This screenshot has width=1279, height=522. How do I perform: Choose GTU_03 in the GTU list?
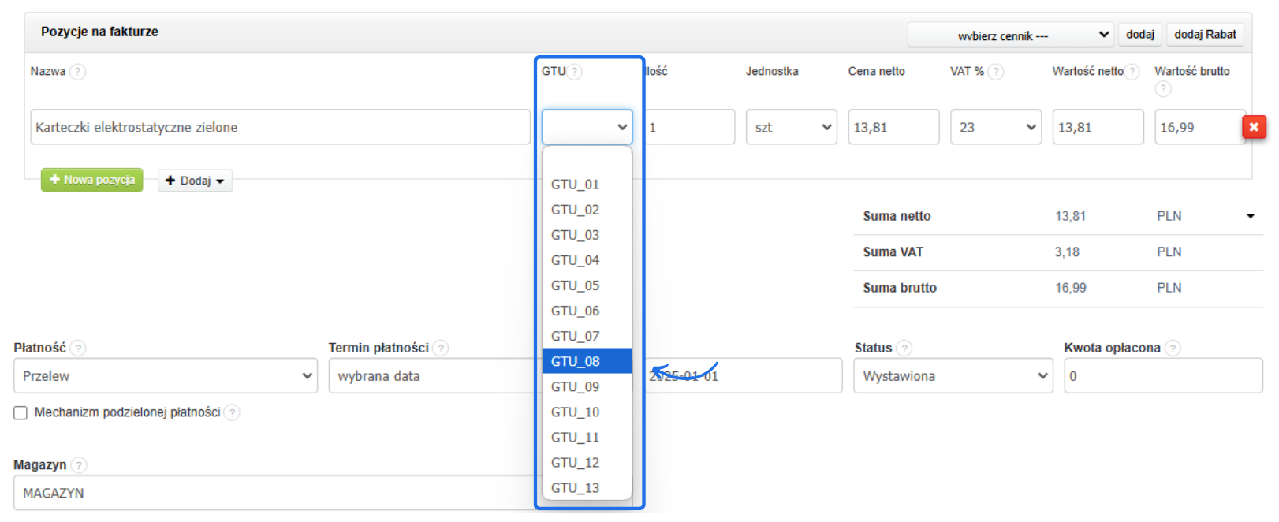tap(576, 235)
